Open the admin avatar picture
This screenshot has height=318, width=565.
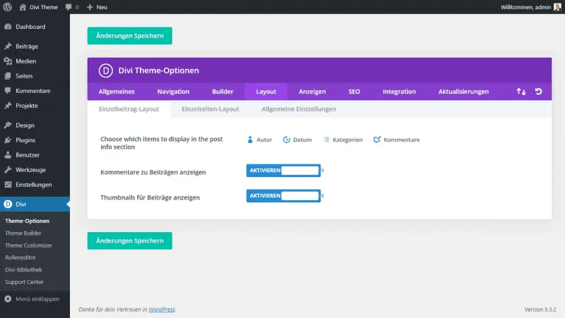(x=557, y=7)
